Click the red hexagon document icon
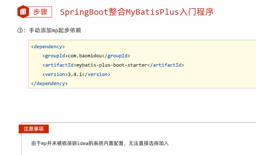 [x=23, y=12]
